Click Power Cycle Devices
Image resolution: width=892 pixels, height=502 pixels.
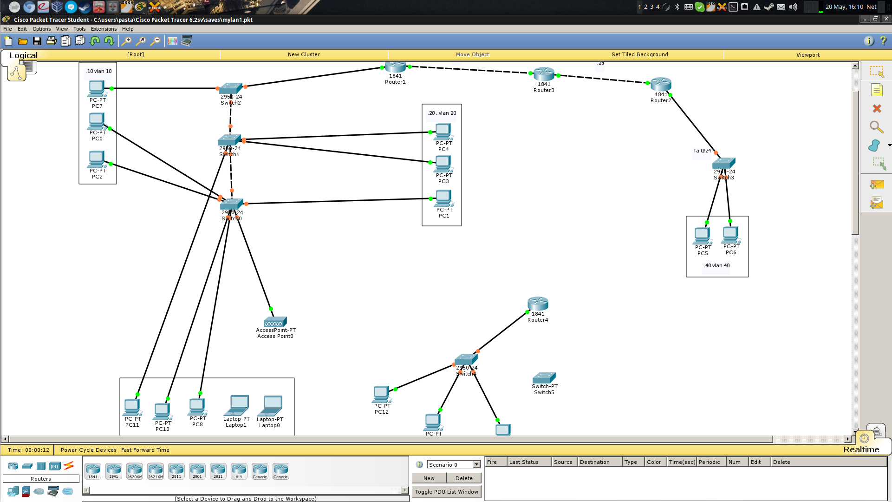(88, 450)
